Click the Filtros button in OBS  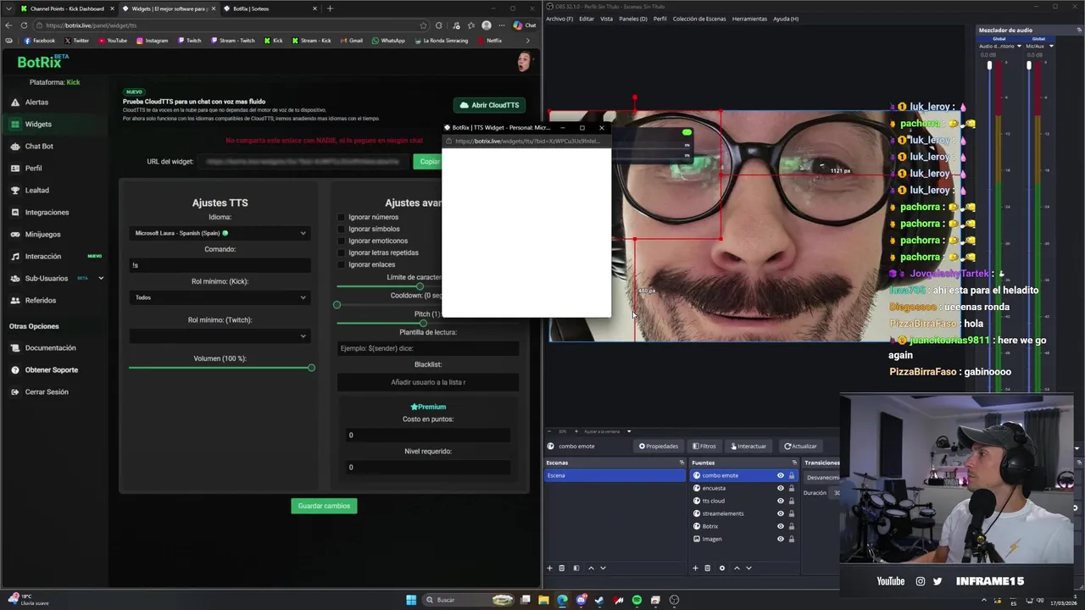704,446
